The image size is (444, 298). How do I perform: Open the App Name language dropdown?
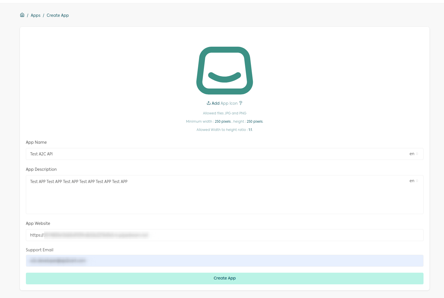pos(414,154)
